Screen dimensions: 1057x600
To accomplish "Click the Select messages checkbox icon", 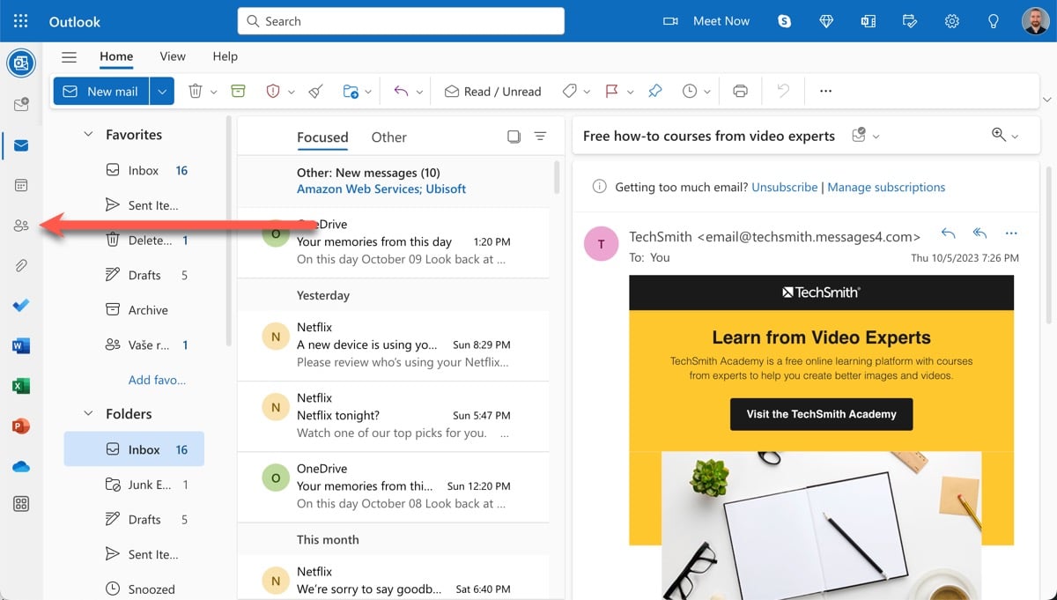I will coord(514,137).
